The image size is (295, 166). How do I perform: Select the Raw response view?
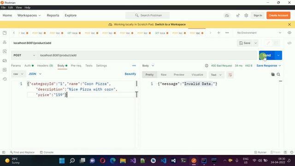[164, 75]
